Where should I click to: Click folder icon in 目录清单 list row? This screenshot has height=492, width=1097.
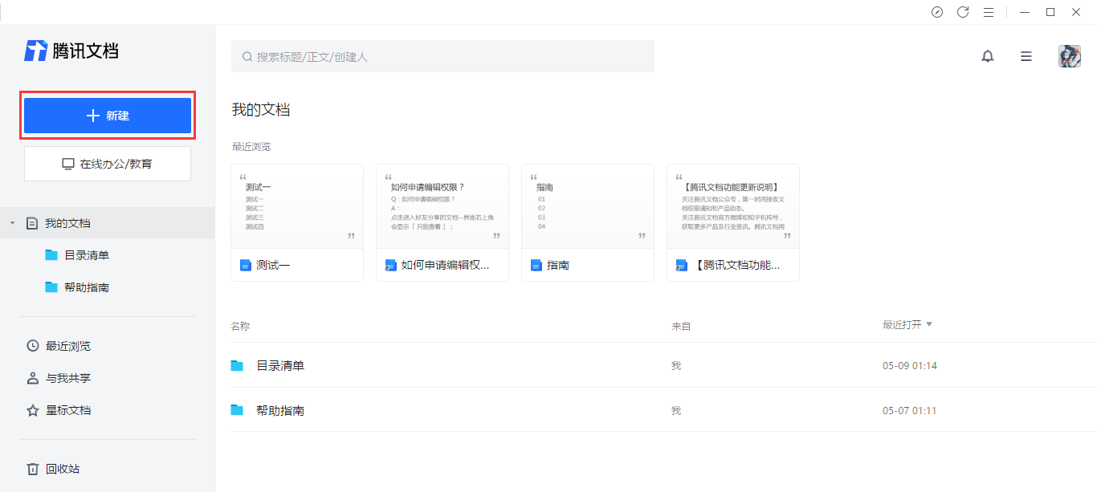(237, 365)
